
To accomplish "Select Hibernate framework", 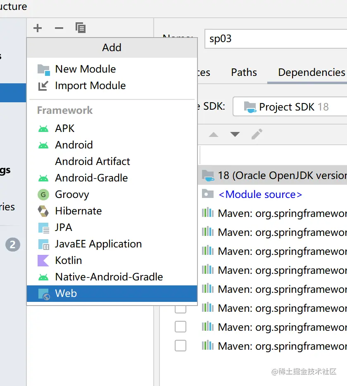I will [x=112, y=211].
